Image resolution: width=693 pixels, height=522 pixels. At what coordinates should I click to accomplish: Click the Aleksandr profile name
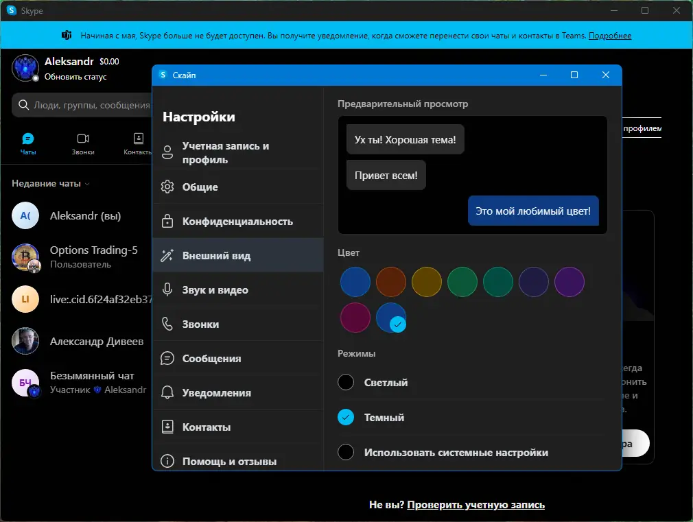pyautogui.click(x=69, y=62)
